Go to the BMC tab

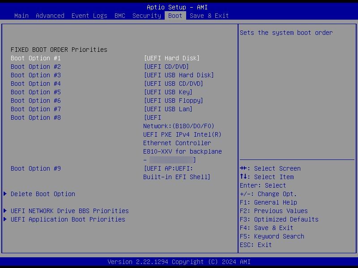click(x=119, y=16)
